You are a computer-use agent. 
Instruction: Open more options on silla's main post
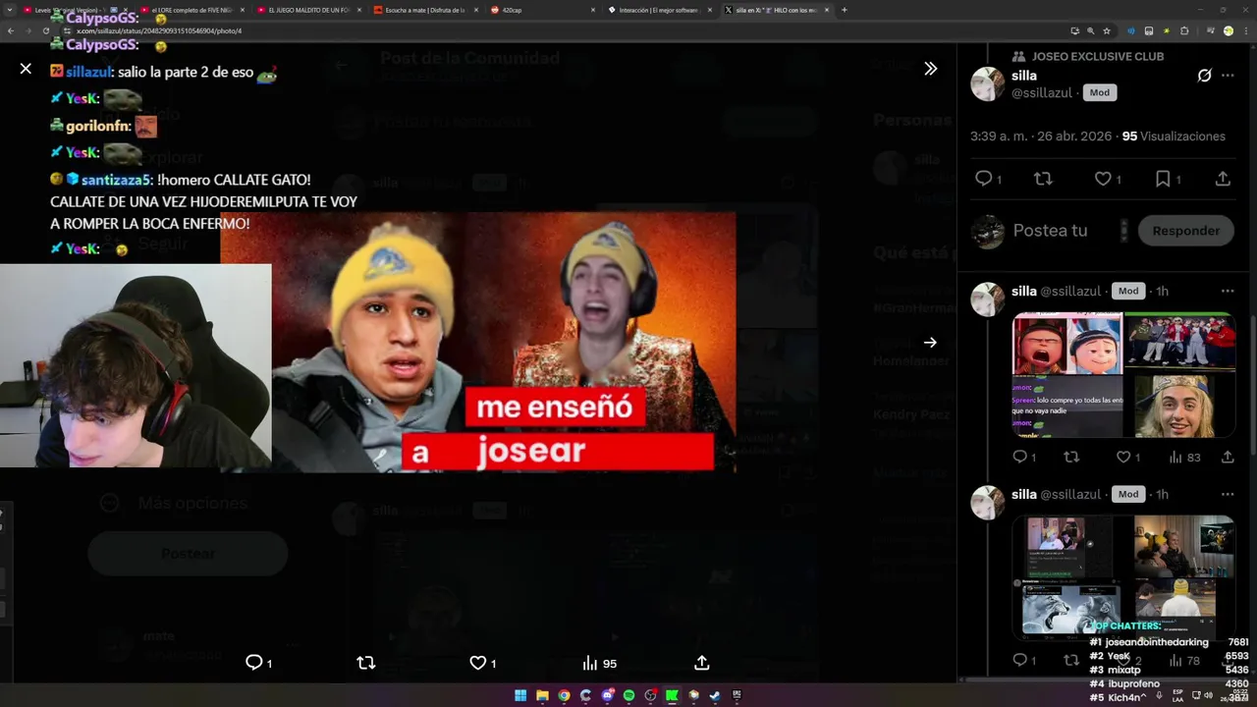[1228, 76]
